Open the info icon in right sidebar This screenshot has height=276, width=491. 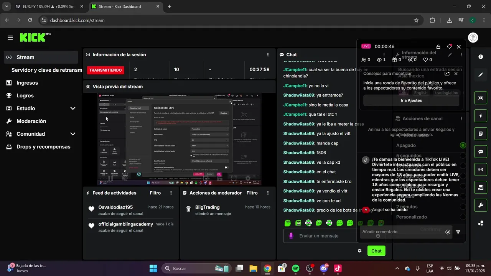(x=481, y=57)
